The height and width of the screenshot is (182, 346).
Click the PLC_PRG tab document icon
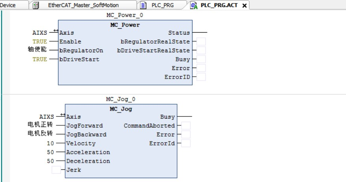[x=143, y=6]
